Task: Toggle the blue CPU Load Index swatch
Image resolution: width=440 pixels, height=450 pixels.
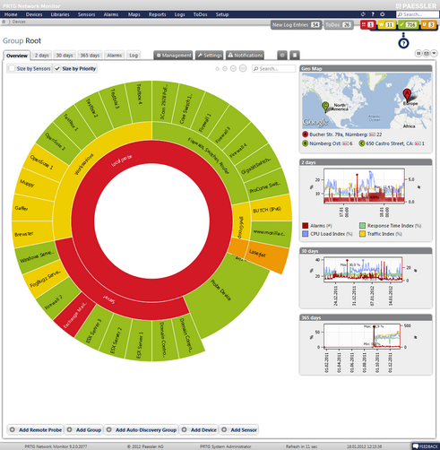Action: tap(305, 234)
